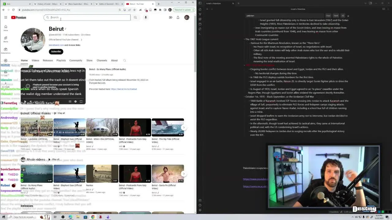392x220 pixels.
Task: Navigate back in the Obsidian note
Action: 207,9
